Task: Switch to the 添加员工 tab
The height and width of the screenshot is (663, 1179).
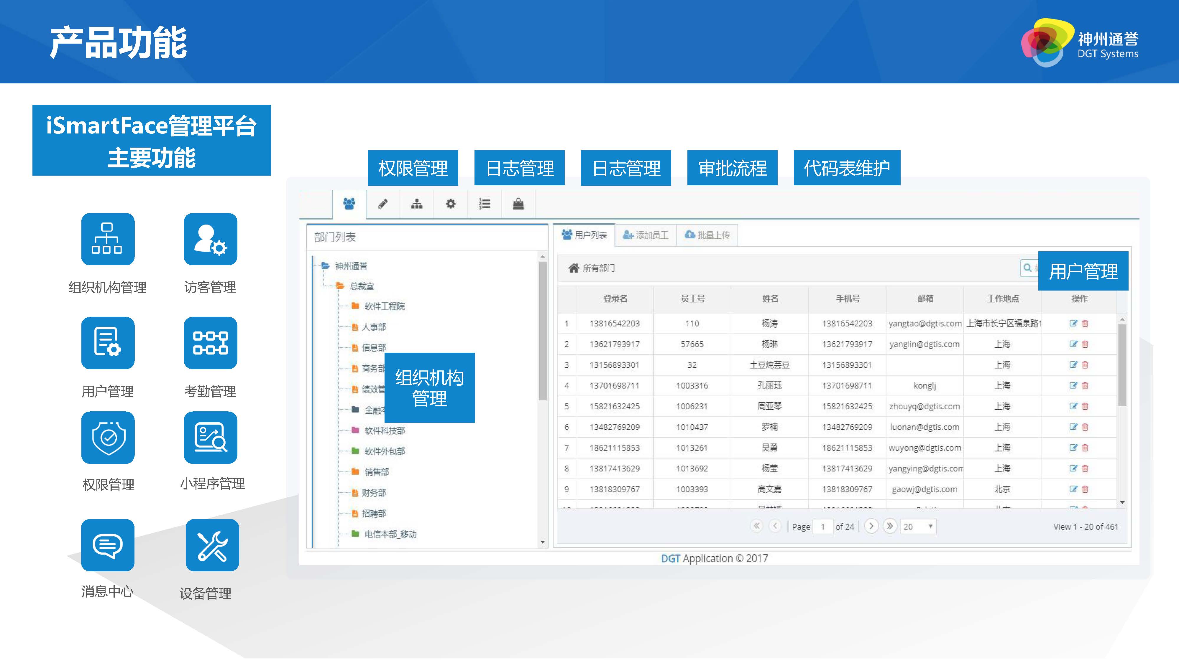Action: [x=645, y=235]
